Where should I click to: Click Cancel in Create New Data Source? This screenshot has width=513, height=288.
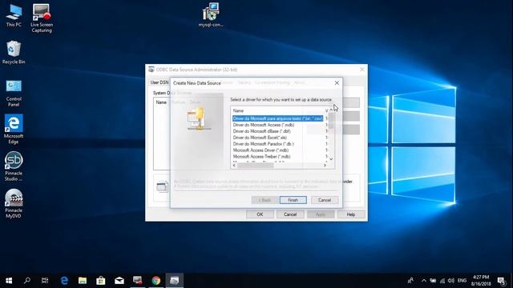(325, 200)
